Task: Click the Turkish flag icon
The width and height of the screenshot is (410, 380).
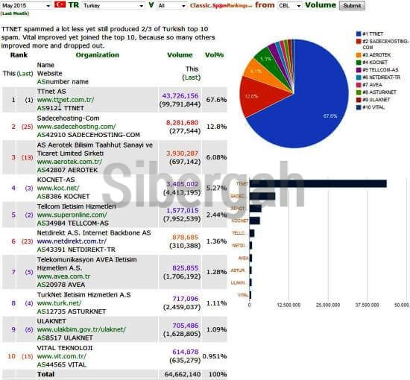Action: (60, 4)
